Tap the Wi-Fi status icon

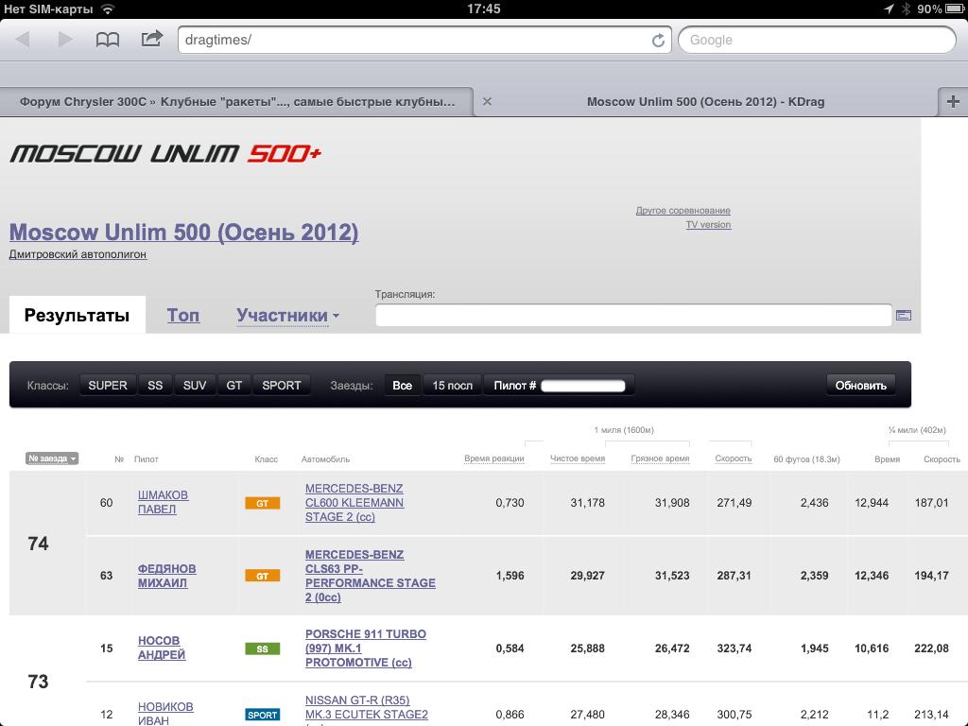pos(108,9)
